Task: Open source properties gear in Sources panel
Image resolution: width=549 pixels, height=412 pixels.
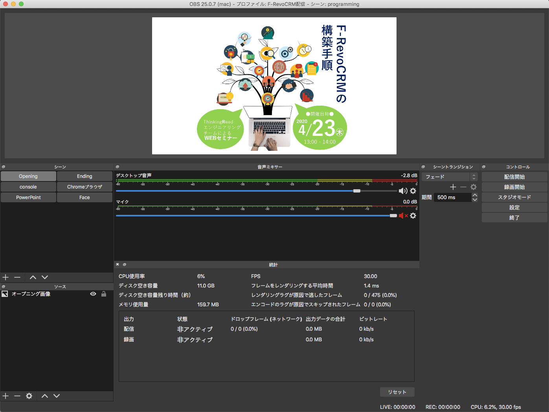Action: 29,396
